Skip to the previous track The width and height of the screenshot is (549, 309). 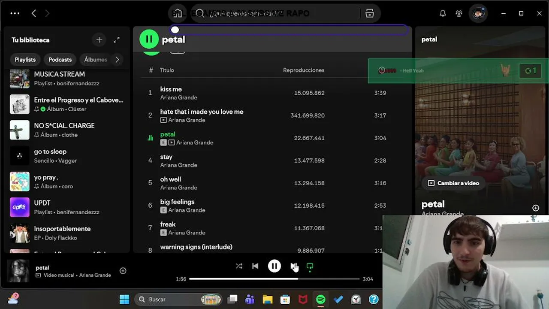pos(255,266)
